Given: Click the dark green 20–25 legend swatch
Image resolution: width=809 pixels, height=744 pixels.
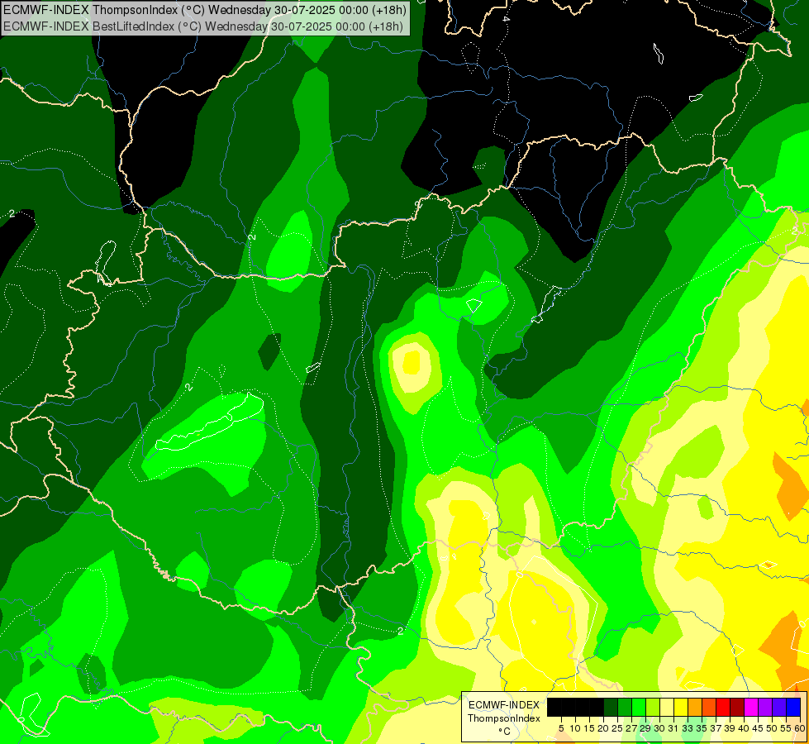Looking at the screenshot, I should (611, 707).
